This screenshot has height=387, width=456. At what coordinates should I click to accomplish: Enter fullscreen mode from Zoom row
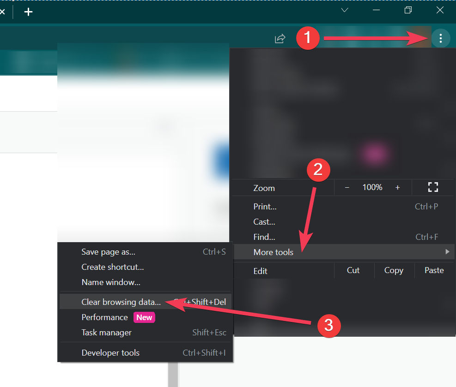433,187
